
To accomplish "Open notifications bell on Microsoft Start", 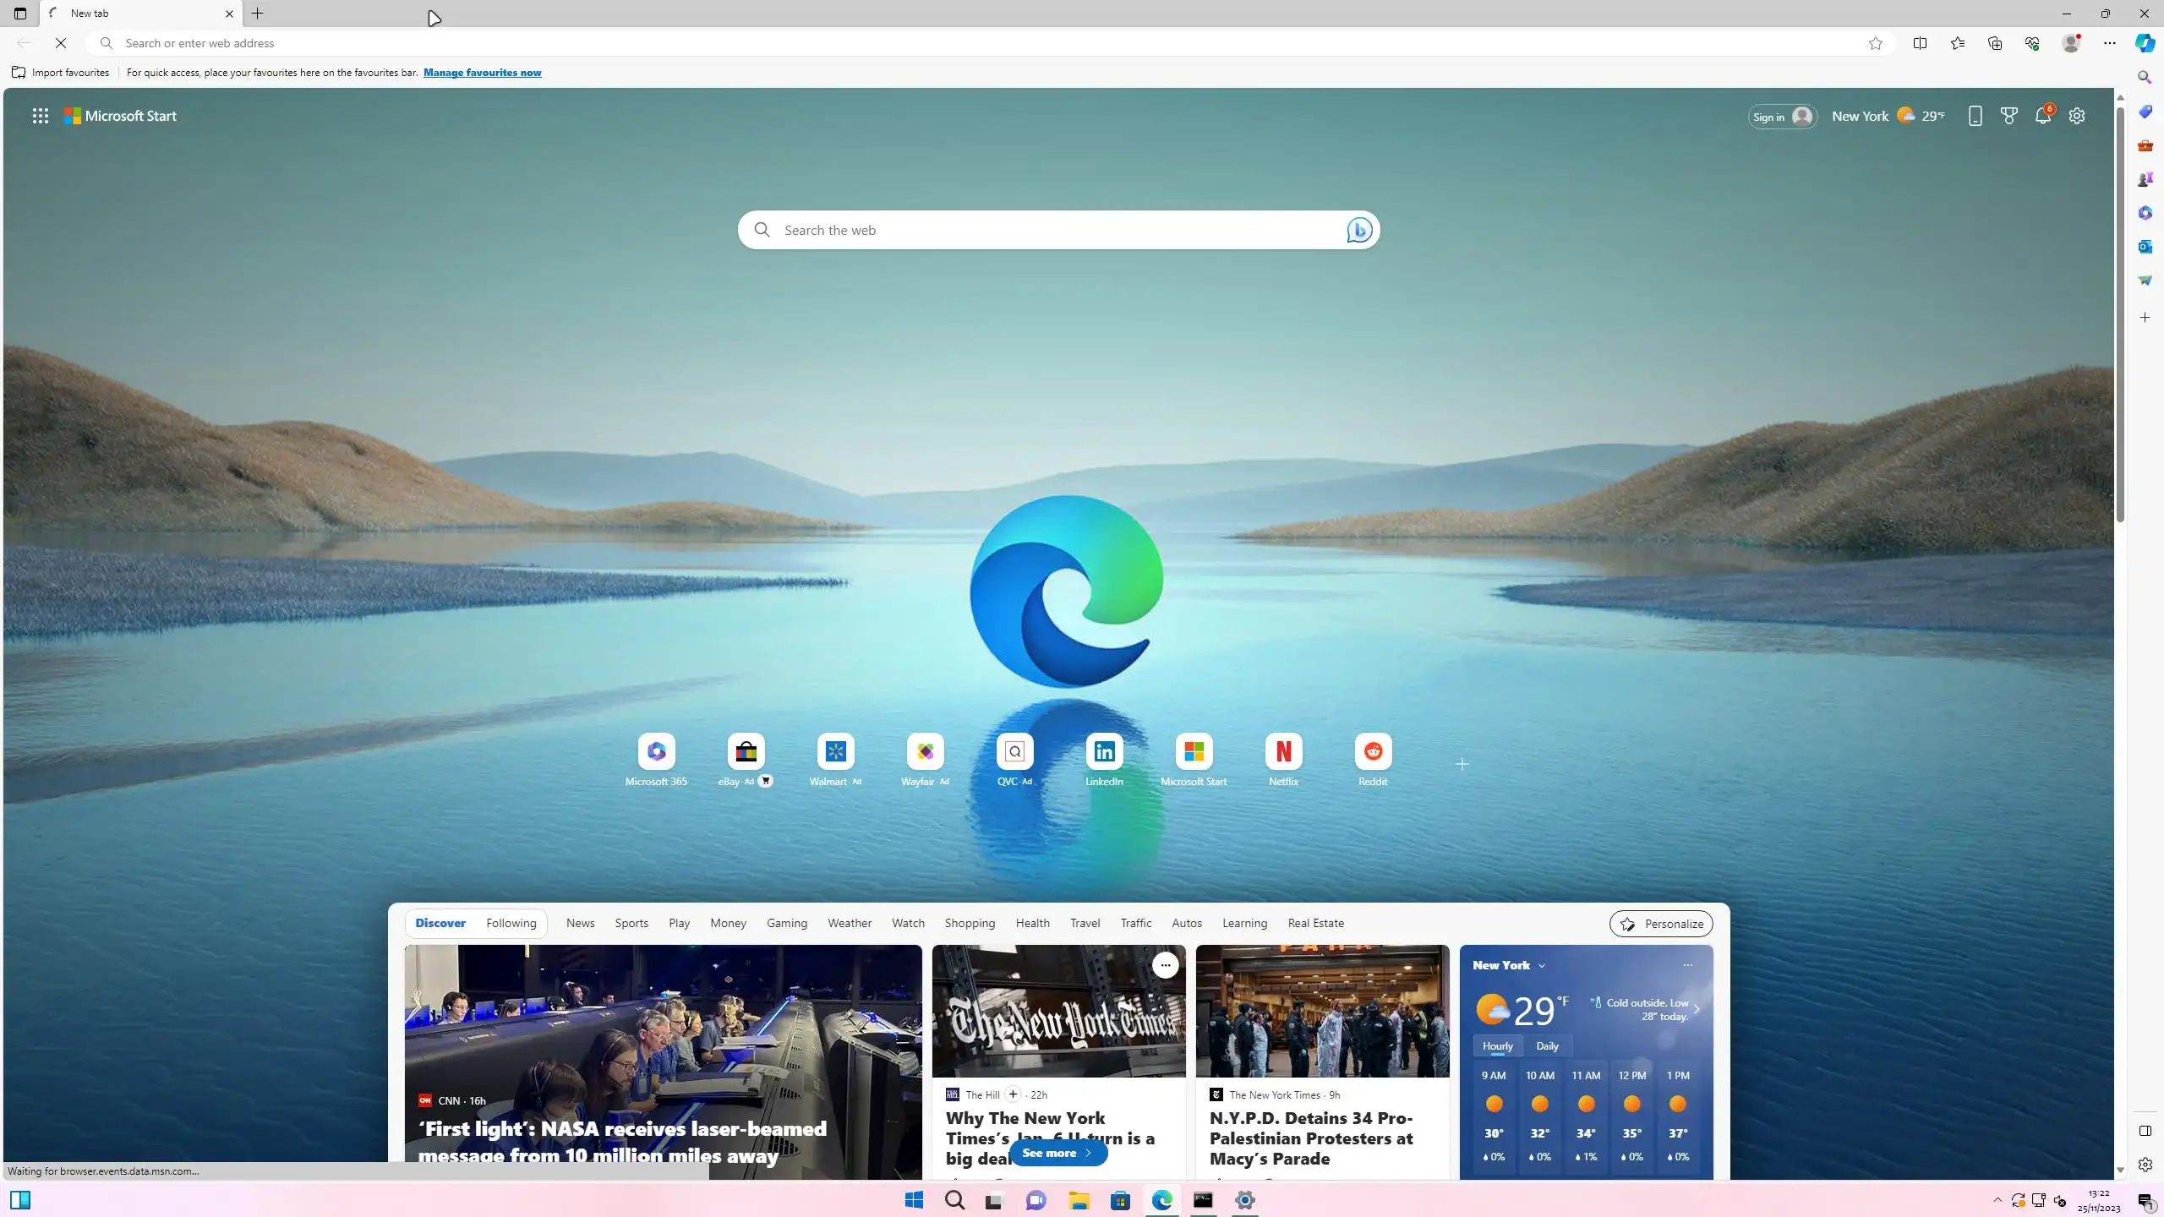I will click(x=2043, y=117).
